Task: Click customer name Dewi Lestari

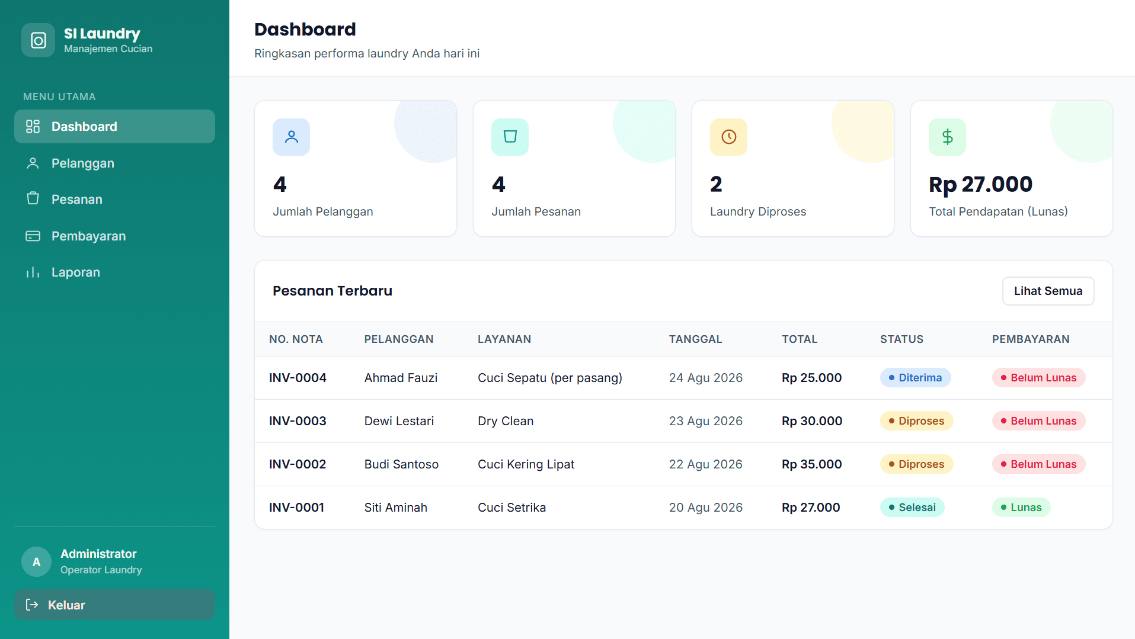Action: (x=399, y=421)
